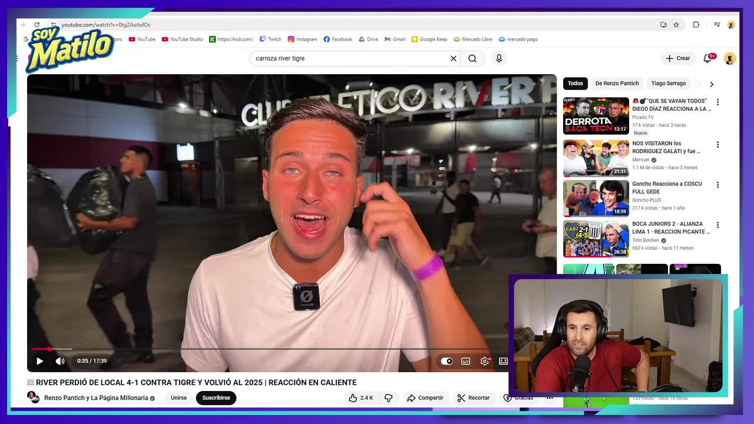Open the Boca Juniors 2 - Alianza Lima thumbnail
This screenshot has width=754, height=424.
coord(596,239)
